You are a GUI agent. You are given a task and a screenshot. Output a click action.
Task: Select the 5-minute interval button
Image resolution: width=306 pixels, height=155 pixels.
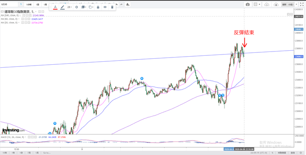coord(21,4)
